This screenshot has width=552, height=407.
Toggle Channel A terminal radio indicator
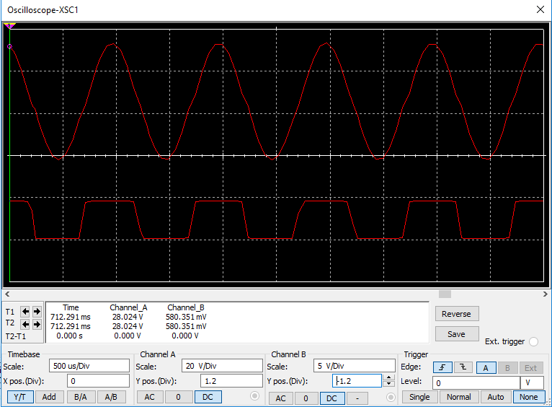click(x=254, y=396)
